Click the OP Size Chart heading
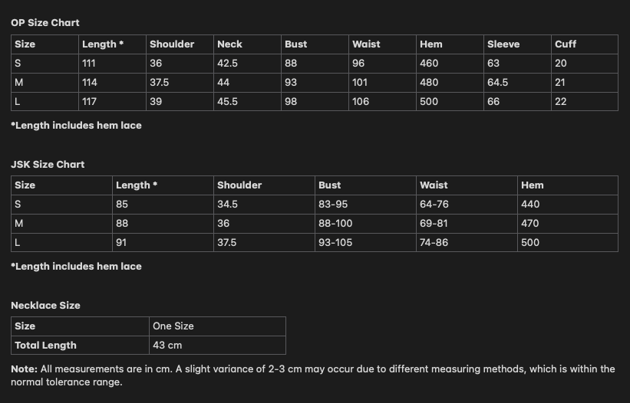The width and height of the screenshot is (630, 403). pos(45,23)
